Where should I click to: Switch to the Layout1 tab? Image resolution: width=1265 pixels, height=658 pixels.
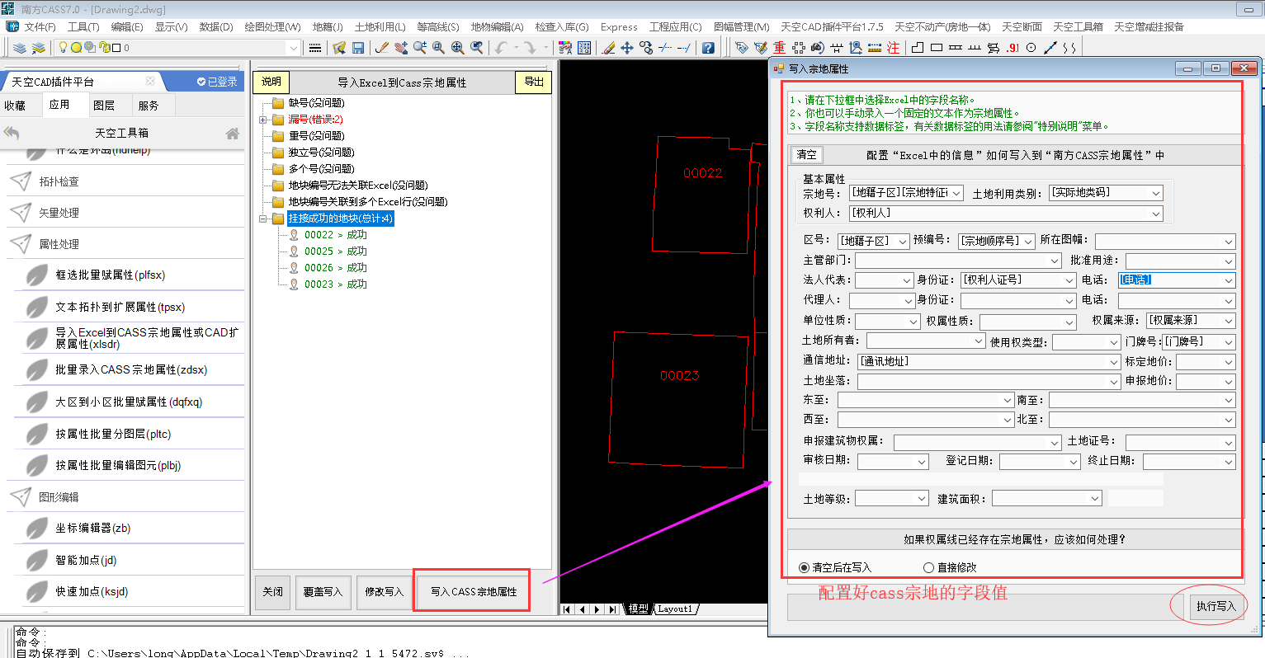[x=674, y=609]
